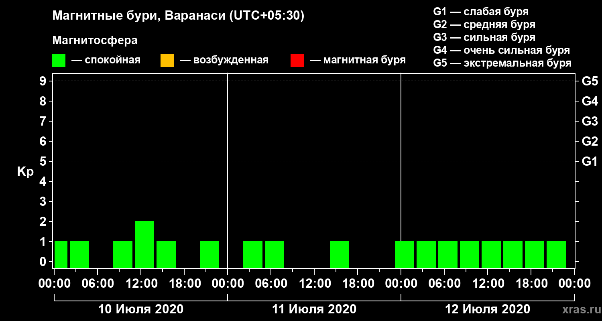Click the yellow 'возбужденная' legend swatch
602x321 pixels.
(x=167, y=61)
